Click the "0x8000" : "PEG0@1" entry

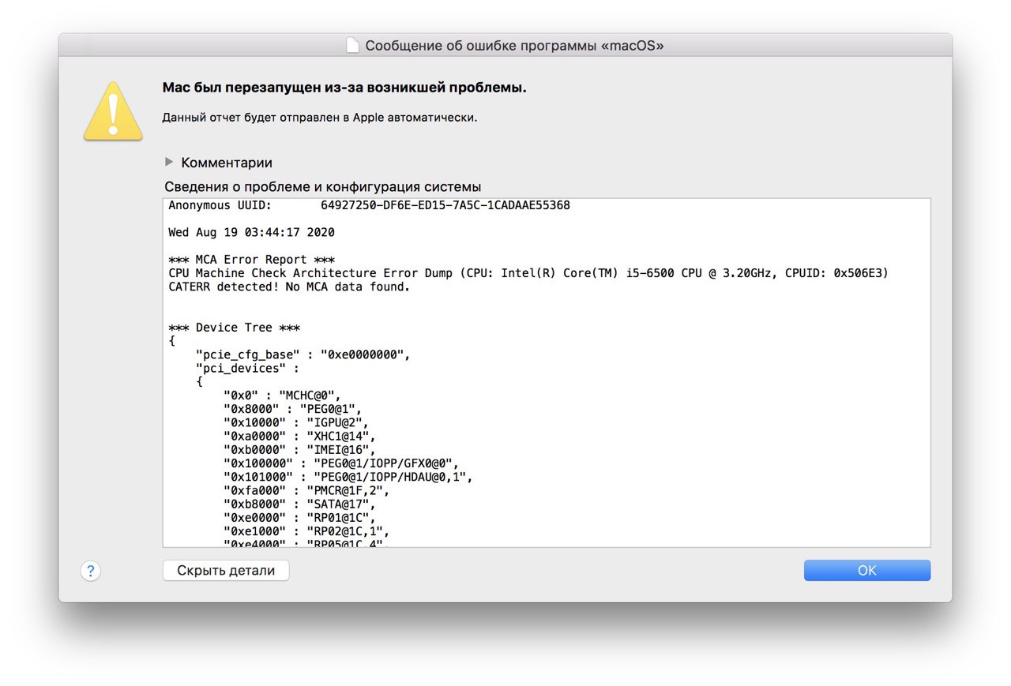(293, 409)
